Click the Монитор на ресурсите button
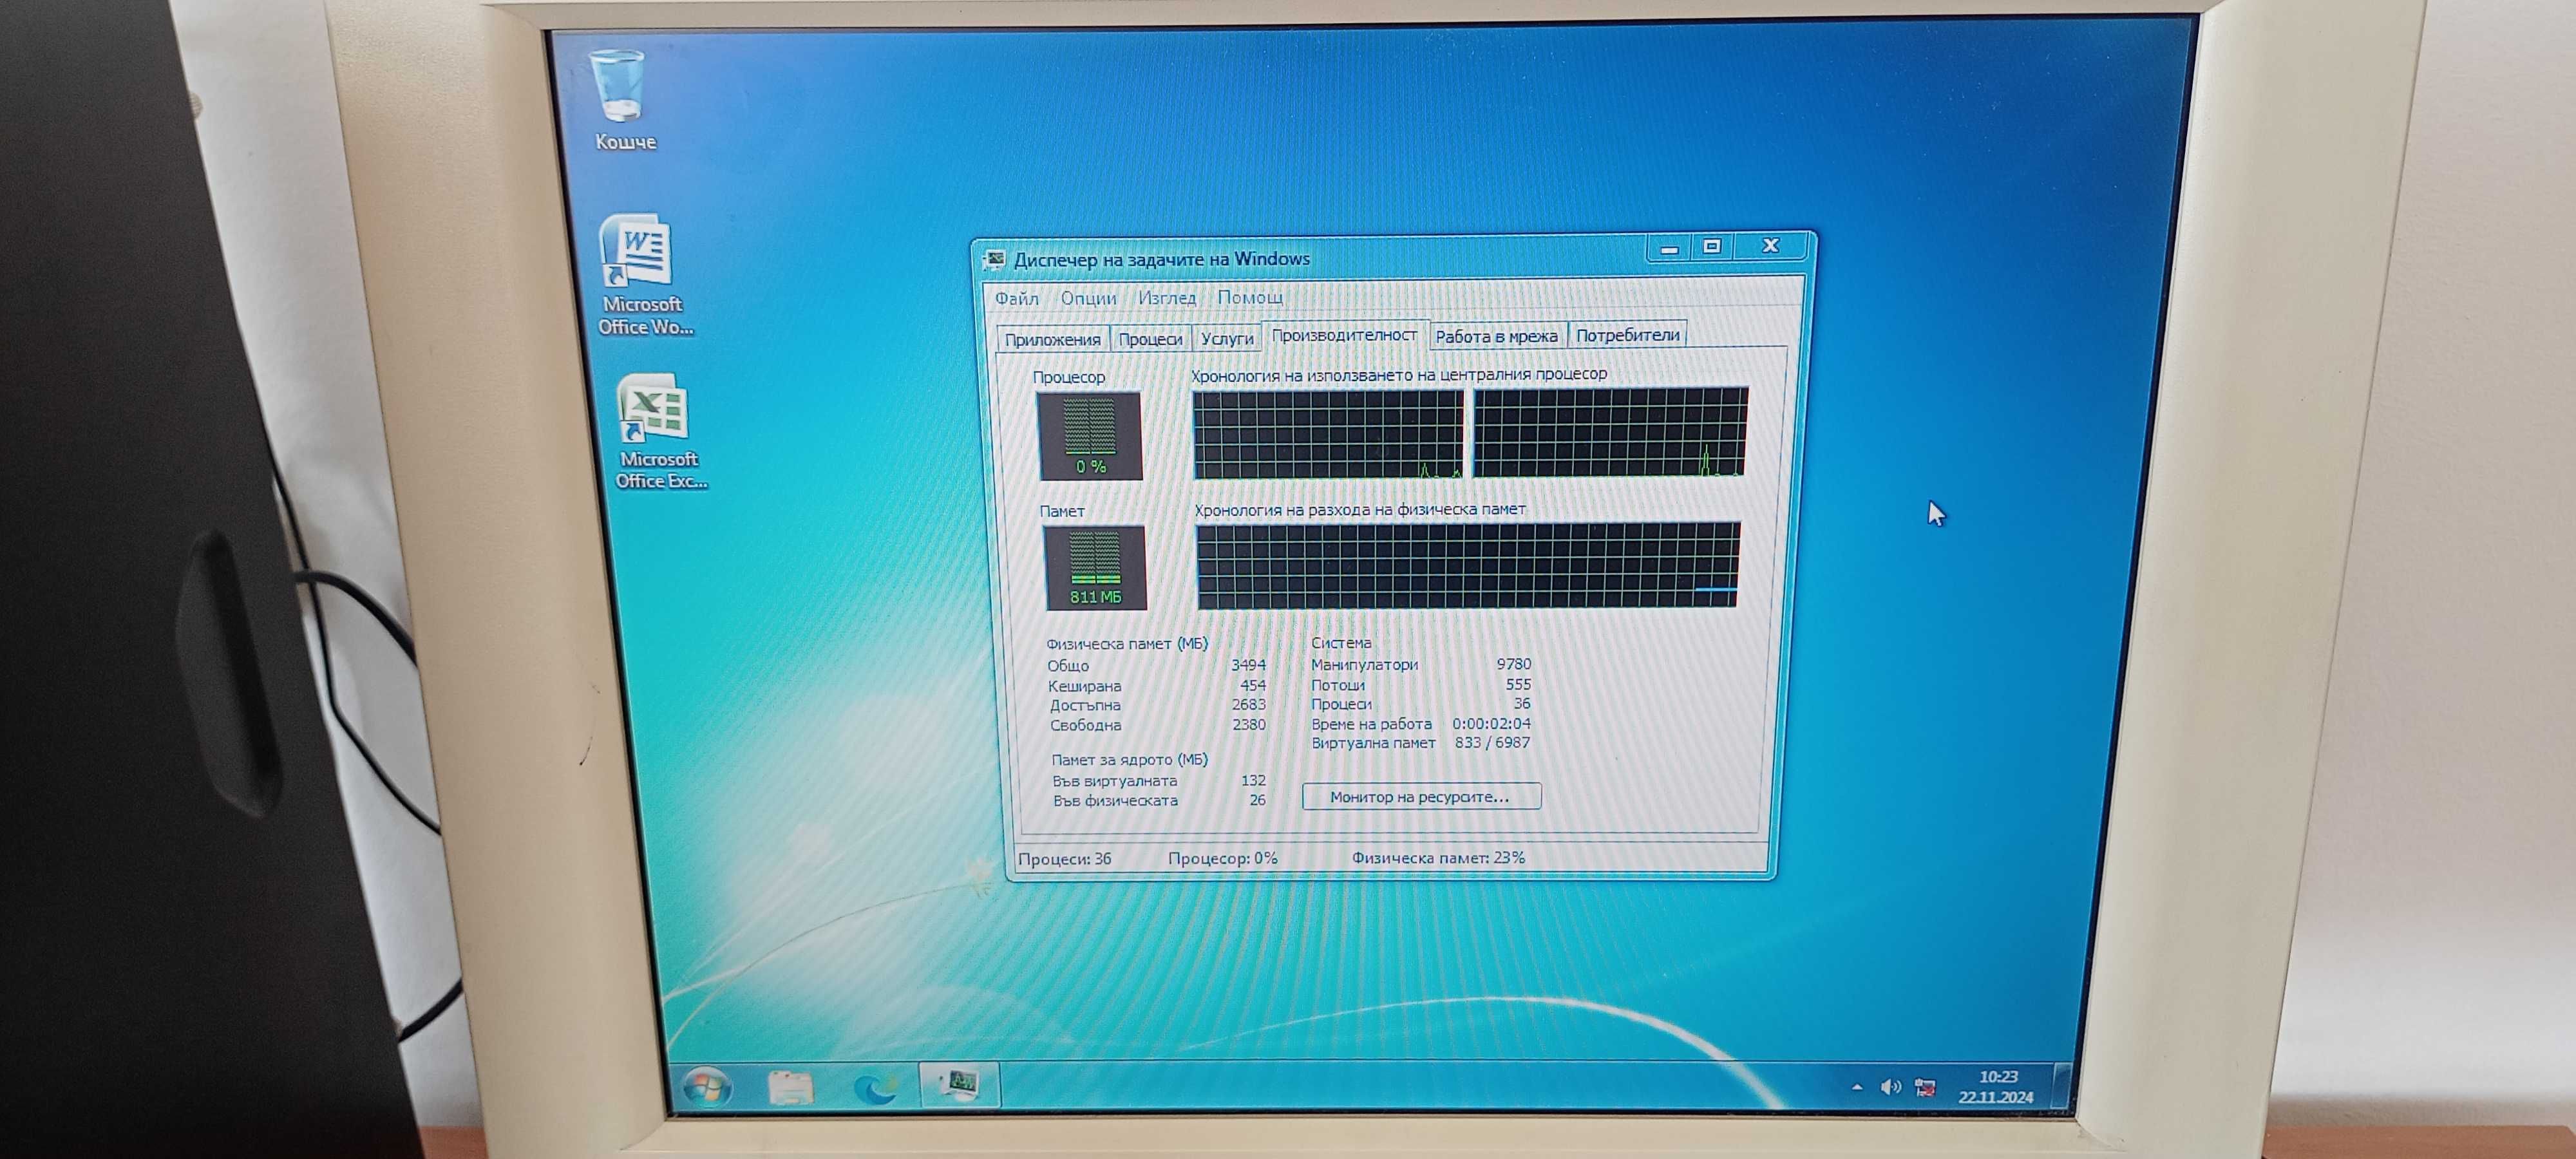This screenshot has width=2576, height=1159. click(x=1420, y=797)
